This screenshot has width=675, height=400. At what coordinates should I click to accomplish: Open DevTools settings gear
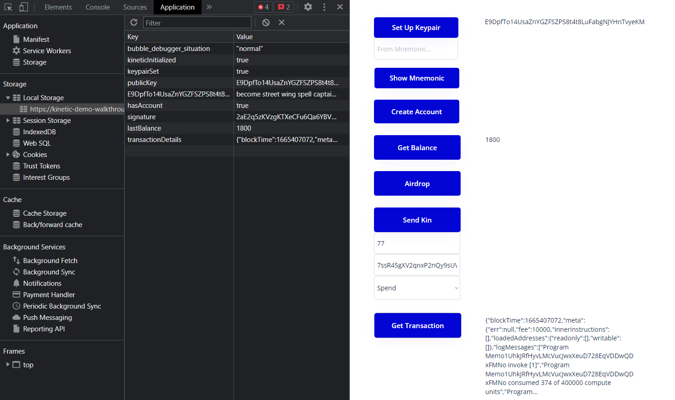tap(308, 7)
